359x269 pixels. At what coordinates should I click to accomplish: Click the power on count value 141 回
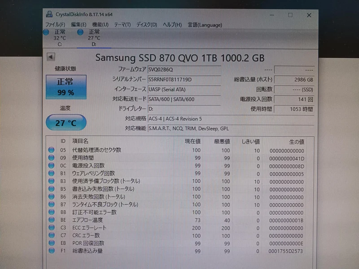coord(294,99)
